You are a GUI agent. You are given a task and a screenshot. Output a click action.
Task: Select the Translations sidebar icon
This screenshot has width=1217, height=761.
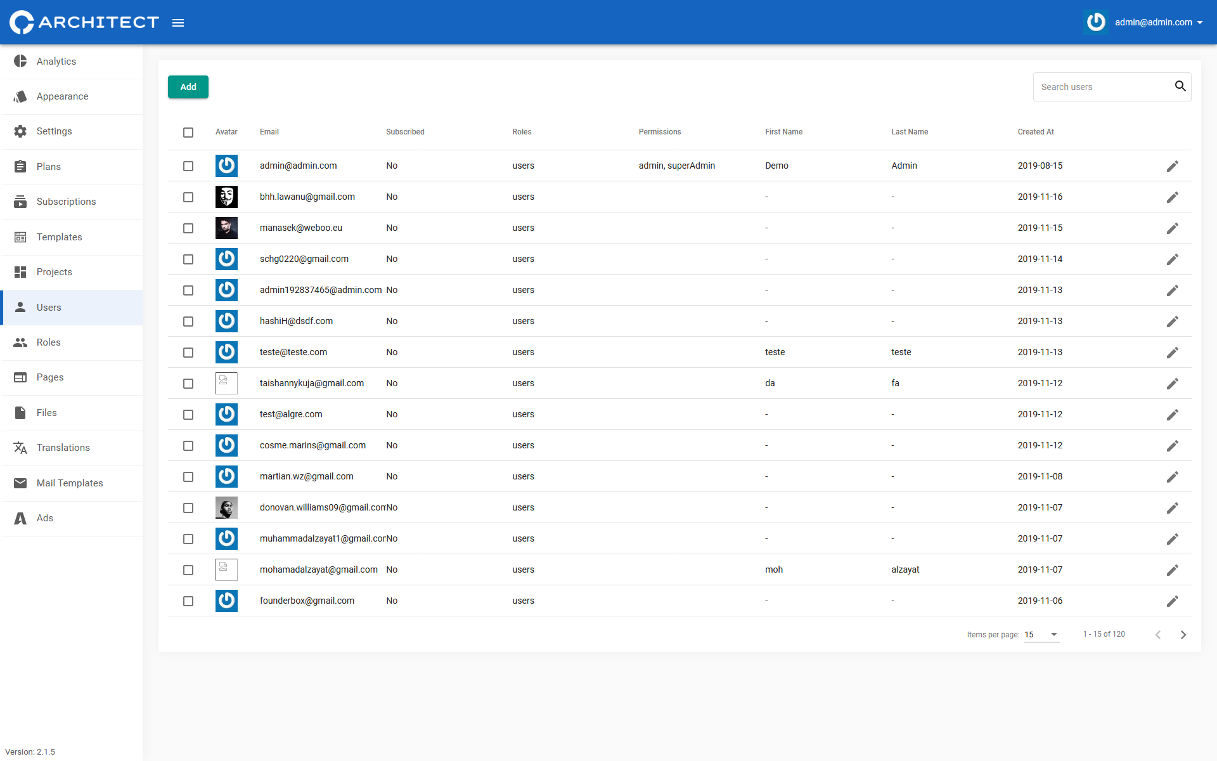(x=20, y=448)
